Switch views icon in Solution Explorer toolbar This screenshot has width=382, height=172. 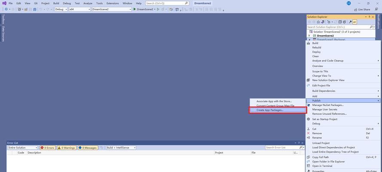point(323,22)
